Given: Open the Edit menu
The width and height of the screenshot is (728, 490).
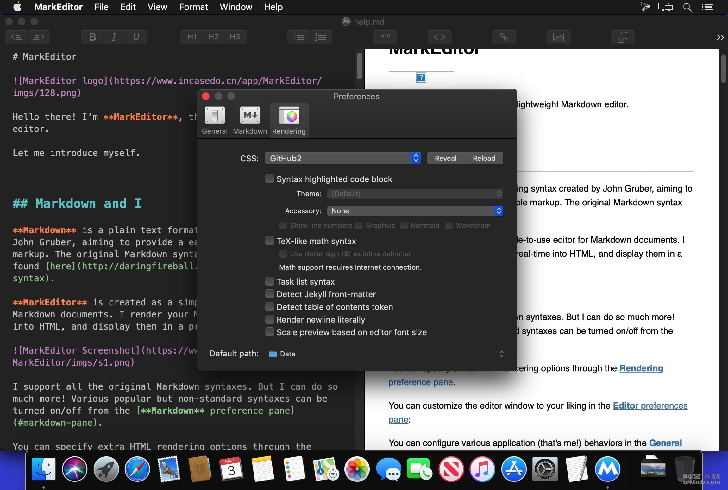Looking at the screenshot, I should pos(128,7).
